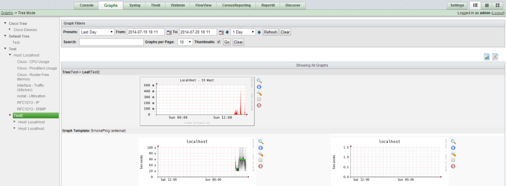Click Clear button next to Go
Viewport: 506px width, 186px height.
pos(238,42)
